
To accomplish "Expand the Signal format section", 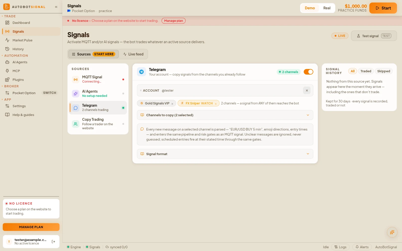I will (x=225, y=154).
